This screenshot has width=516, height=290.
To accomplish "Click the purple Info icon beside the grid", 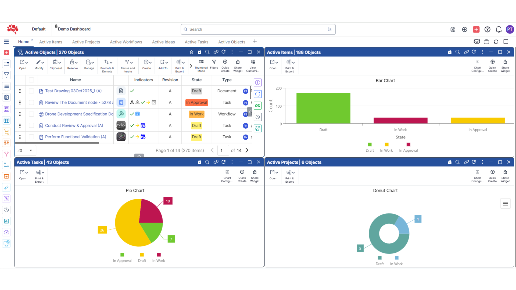I will click(x=257, y=82).
